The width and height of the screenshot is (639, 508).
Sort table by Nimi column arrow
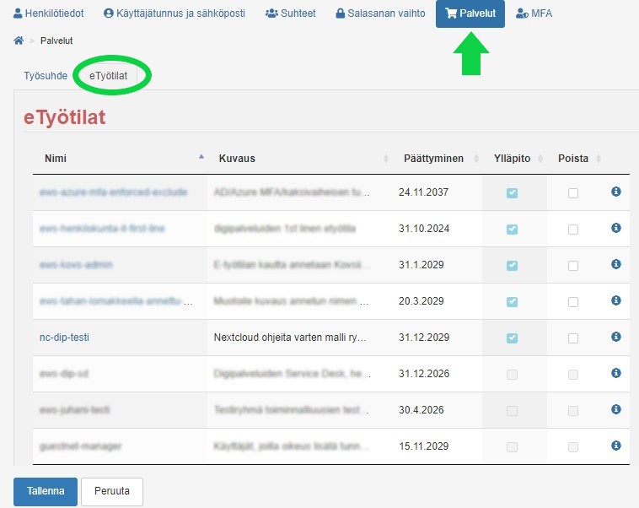201,157
